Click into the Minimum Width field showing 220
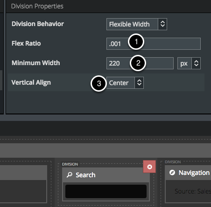The width and height of the screenshot is (211, 207). pos(140,63)
